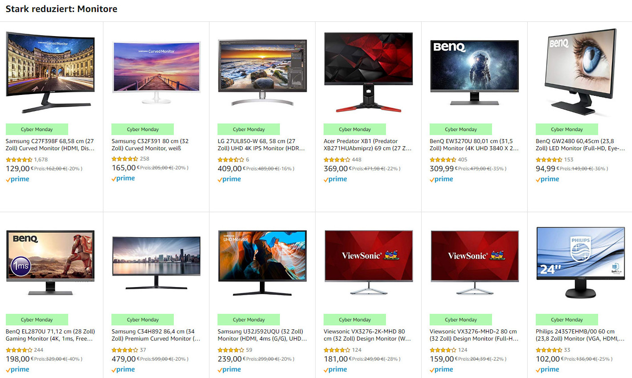View the BenQ EW3270U astronaut monitor image
This screenshot has height=378, width=632.
click(475, 72)
